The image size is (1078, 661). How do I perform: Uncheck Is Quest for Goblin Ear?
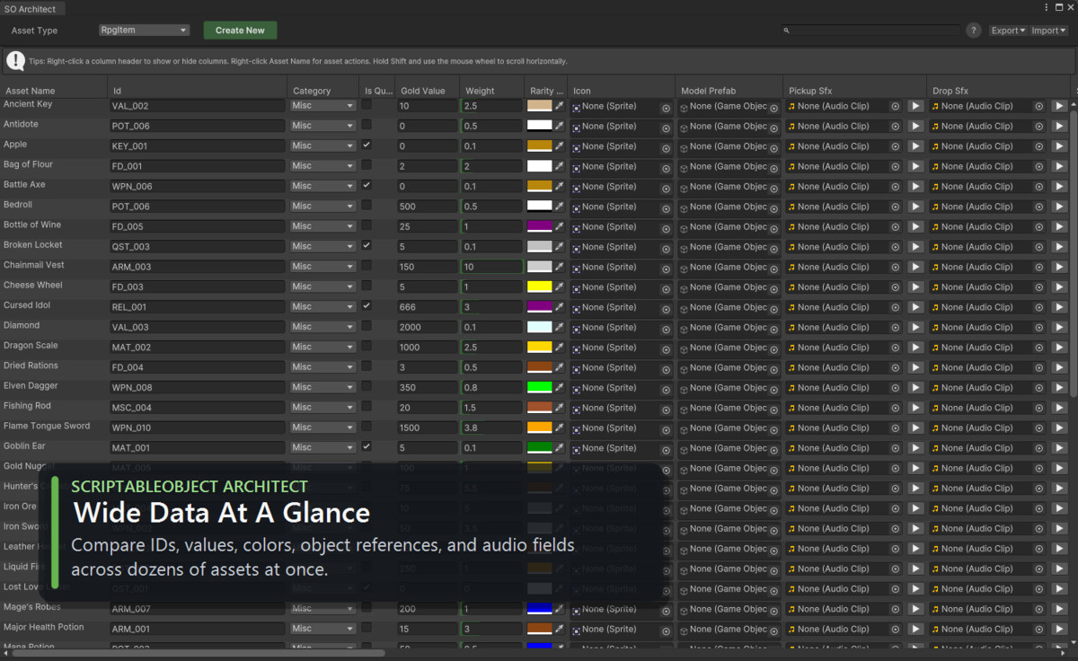pyautogui.click(x=367, y=446)
